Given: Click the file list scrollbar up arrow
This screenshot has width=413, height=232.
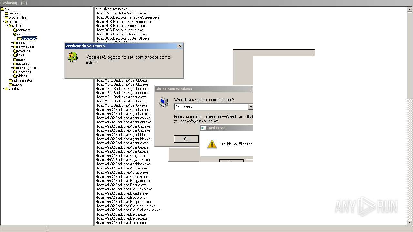Looking at the screenshot, I should point(410,9).
